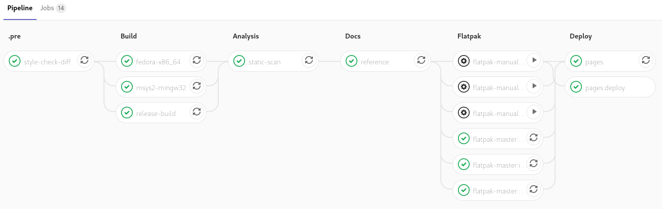This screenshot has width=662, height=209.
Task: Select the Pipeline tab
Action: pos(20,8)
